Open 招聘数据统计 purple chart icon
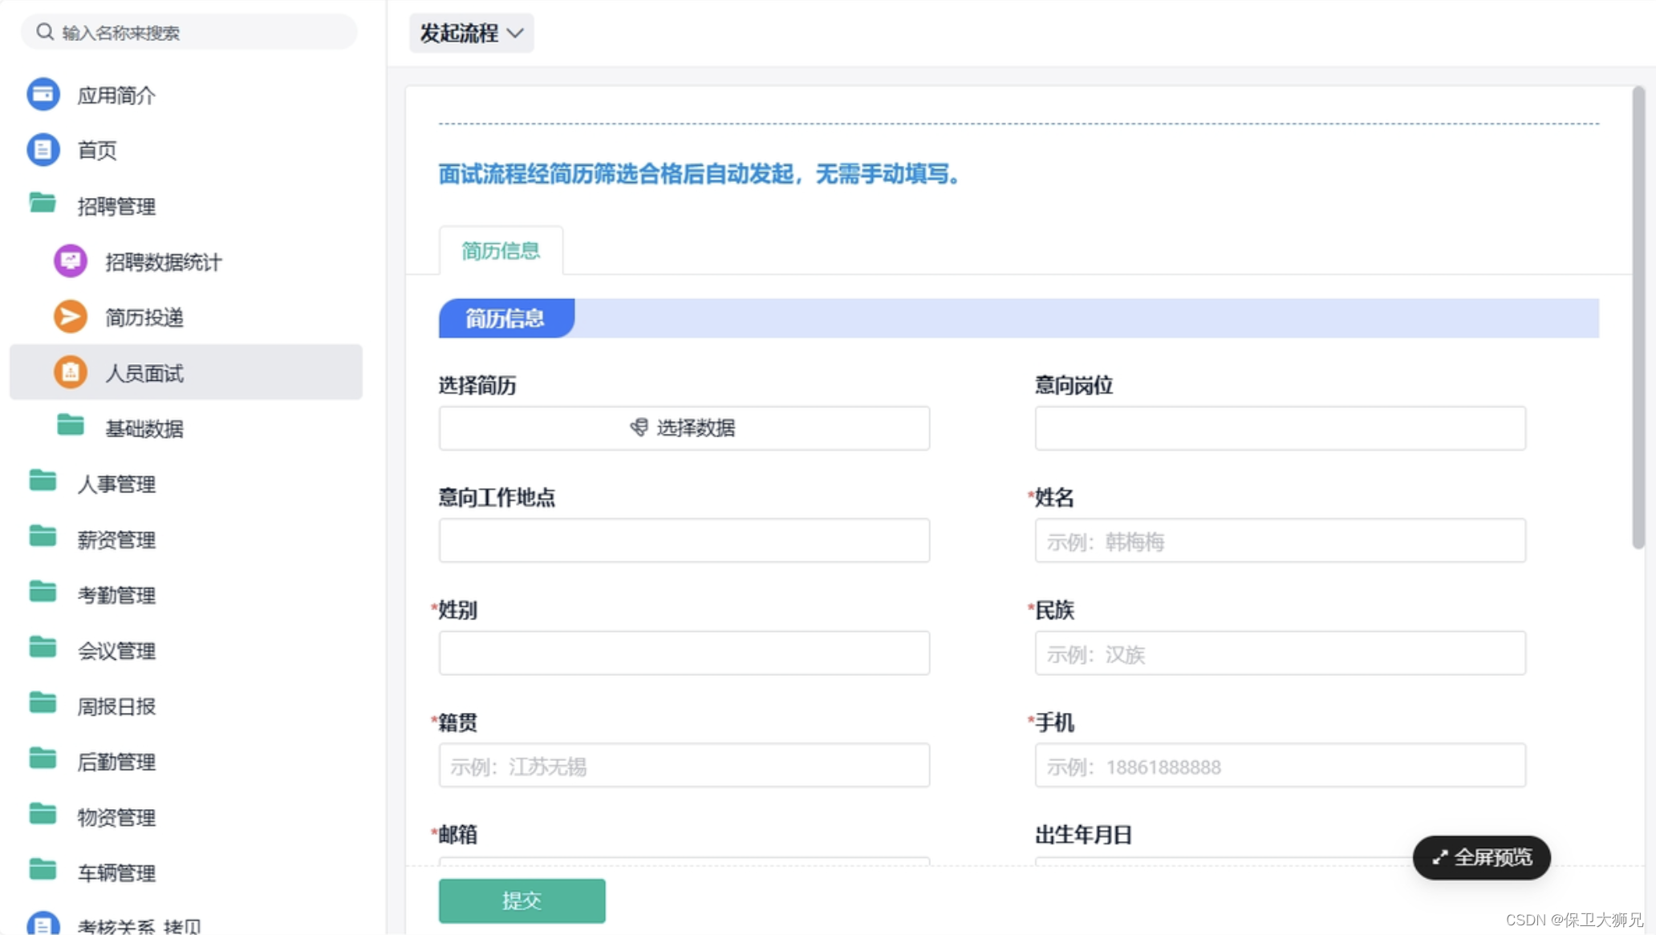The width and height of the screenshot is (1656, 935). tap(71, 261)
